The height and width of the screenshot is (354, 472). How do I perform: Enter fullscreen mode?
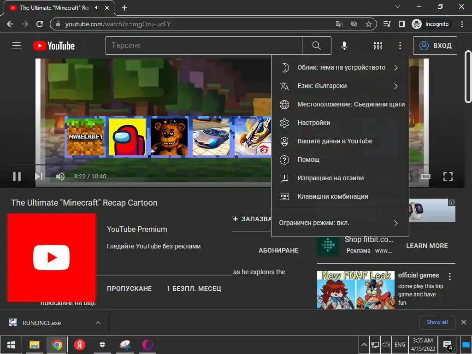click(x=448, y=177)
